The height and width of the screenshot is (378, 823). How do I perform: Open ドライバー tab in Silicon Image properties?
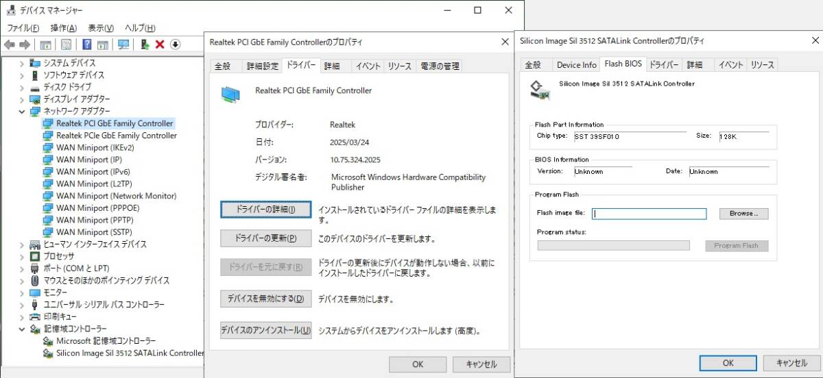tap(664, 65)
